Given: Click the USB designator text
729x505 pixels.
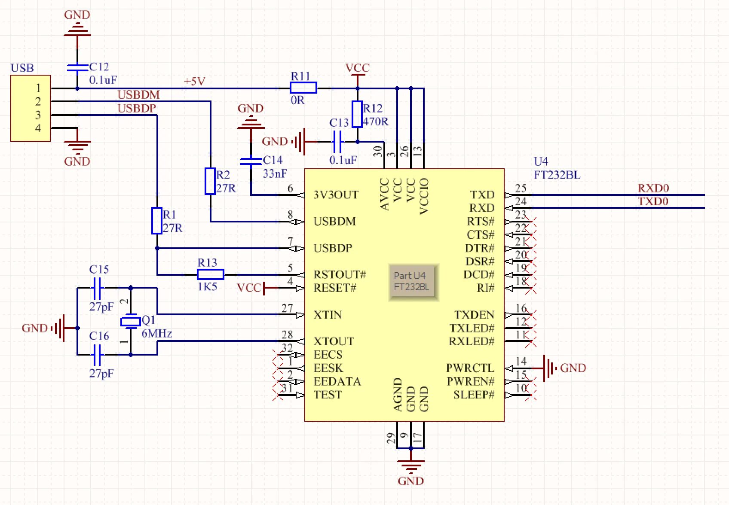Looking at the screenshot, I should pyautogui.click(x=22, y=68).
